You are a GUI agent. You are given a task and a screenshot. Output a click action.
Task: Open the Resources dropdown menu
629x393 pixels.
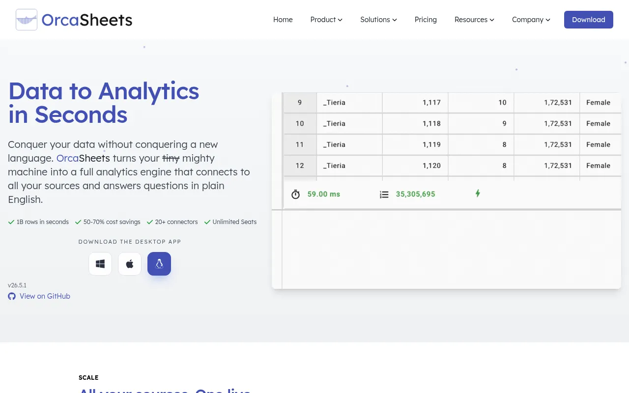pyautogui.click(x=474, y=20)
